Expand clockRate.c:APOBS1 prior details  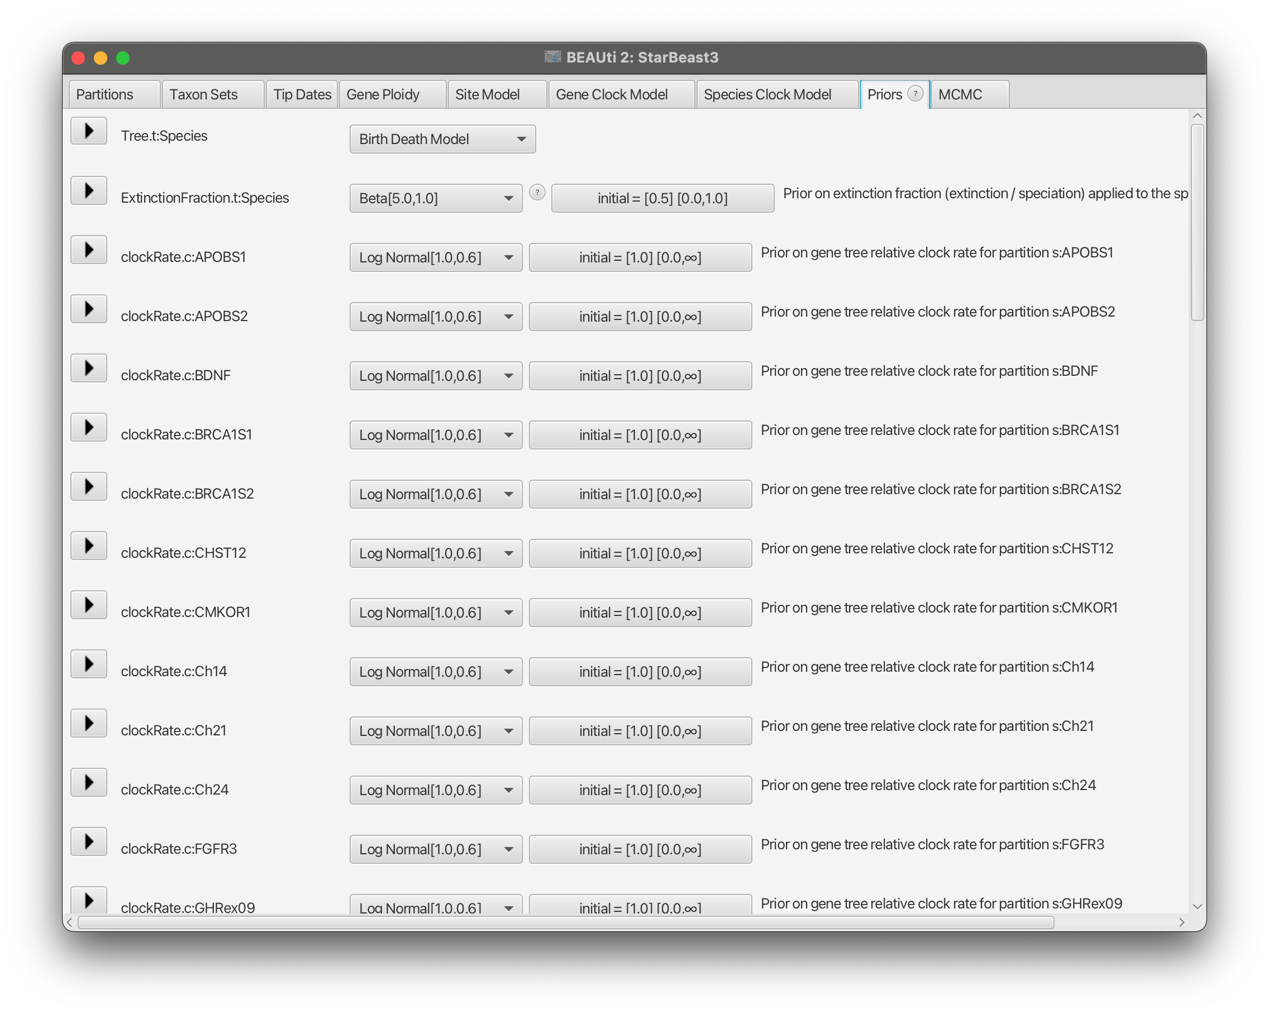[x=89, y=250]
